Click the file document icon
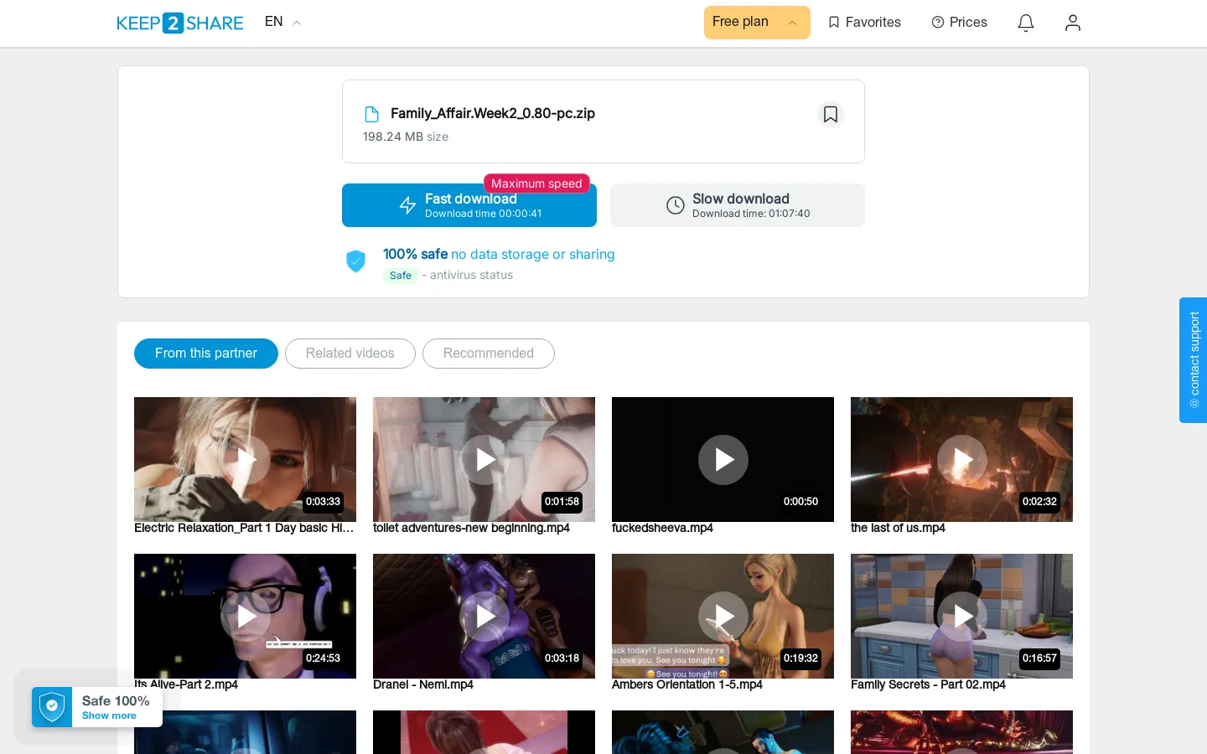Image resolution: width=1207 pixels, height=754 pixels. (x=372, y=114)
